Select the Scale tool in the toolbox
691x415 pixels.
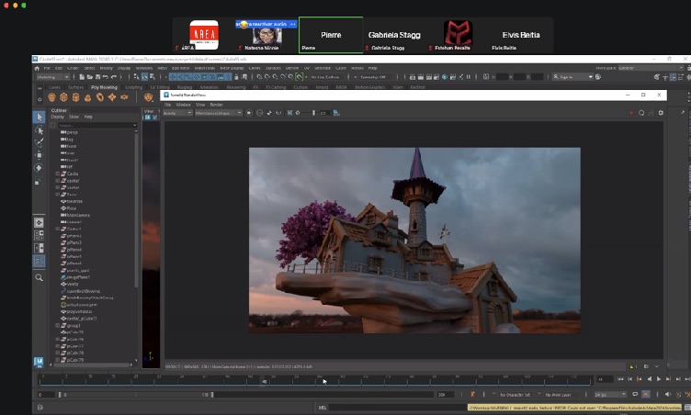point(39,182)
